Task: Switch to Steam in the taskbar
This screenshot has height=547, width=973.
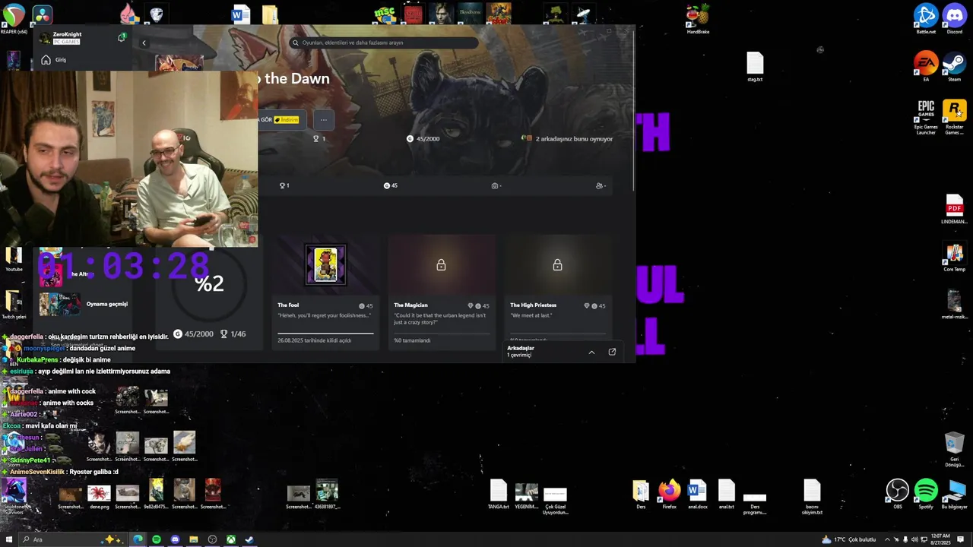Action: pos(249,539)
